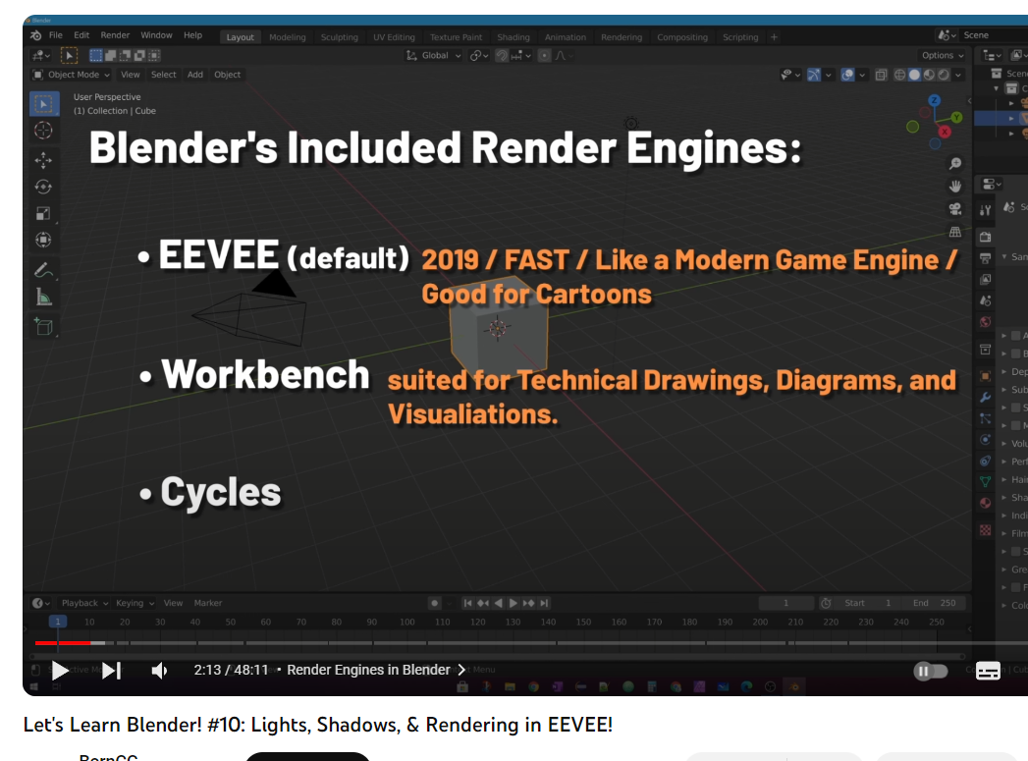Turn on subtitles/captions

(x=988, y=671)
